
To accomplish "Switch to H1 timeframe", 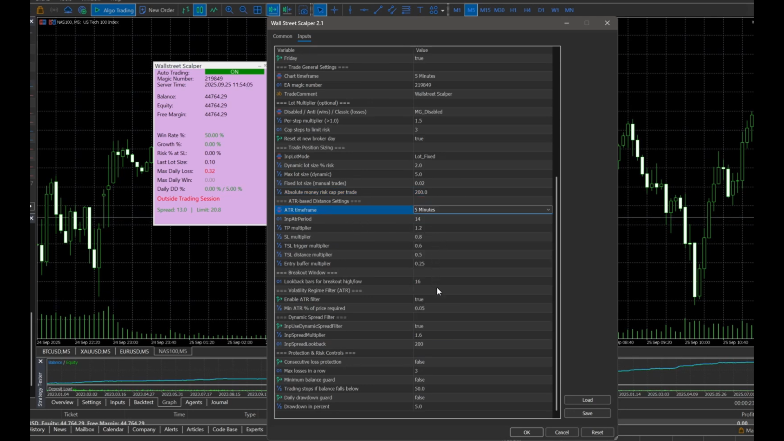I will (x=513, y=10).
